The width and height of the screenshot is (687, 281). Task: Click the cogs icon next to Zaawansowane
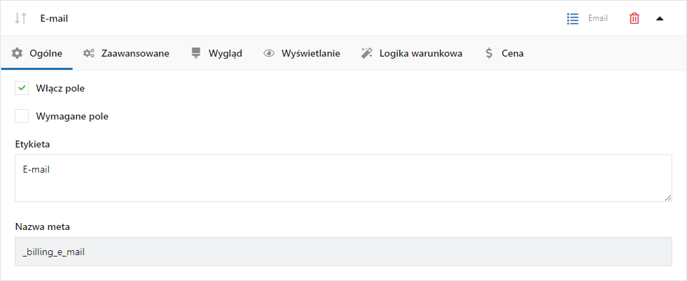click(89, 53)
